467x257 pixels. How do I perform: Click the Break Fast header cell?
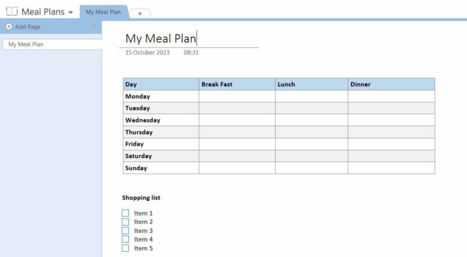[237, 84]
